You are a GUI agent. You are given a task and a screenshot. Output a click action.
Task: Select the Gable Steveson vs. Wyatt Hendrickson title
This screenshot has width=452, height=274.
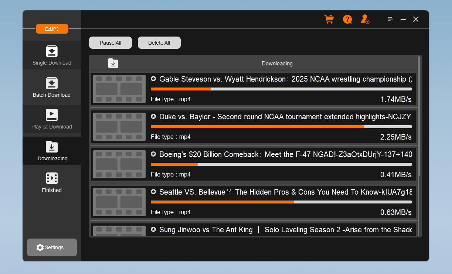(285, 79)
